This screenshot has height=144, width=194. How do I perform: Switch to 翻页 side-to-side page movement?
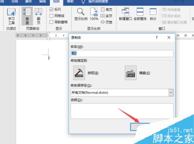tap(38, 16)
